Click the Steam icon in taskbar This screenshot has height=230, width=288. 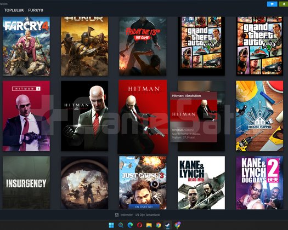(x=168, y=225)
